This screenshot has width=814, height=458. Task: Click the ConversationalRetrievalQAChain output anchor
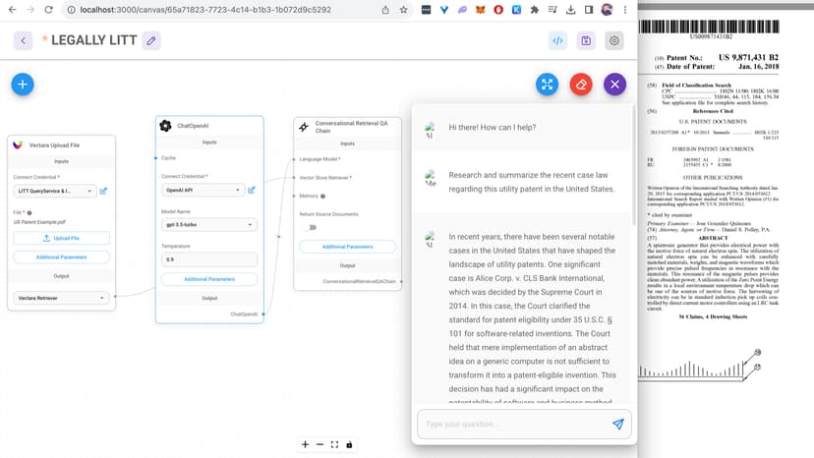point(401,281)
